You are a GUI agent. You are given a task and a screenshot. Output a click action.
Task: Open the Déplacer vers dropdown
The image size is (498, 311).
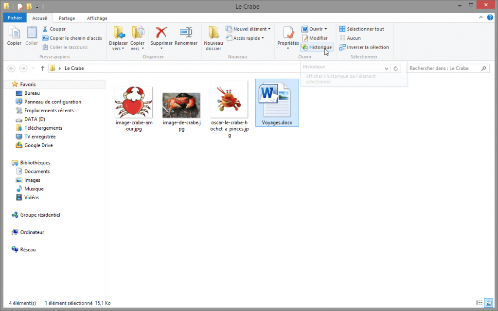(x=118, y=38)
